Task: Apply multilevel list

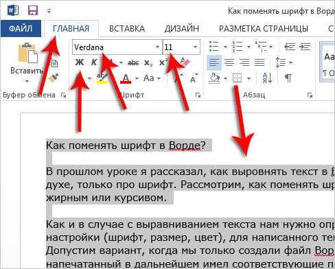Action: pyautogui.click(x=261, y=47)
